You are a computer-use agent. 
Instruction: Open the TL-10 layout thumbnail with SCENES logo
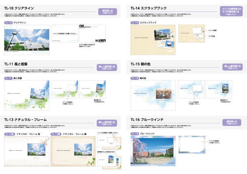[x=93, y=34]
